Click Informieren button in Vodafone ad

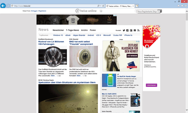(x=152, y=85)
